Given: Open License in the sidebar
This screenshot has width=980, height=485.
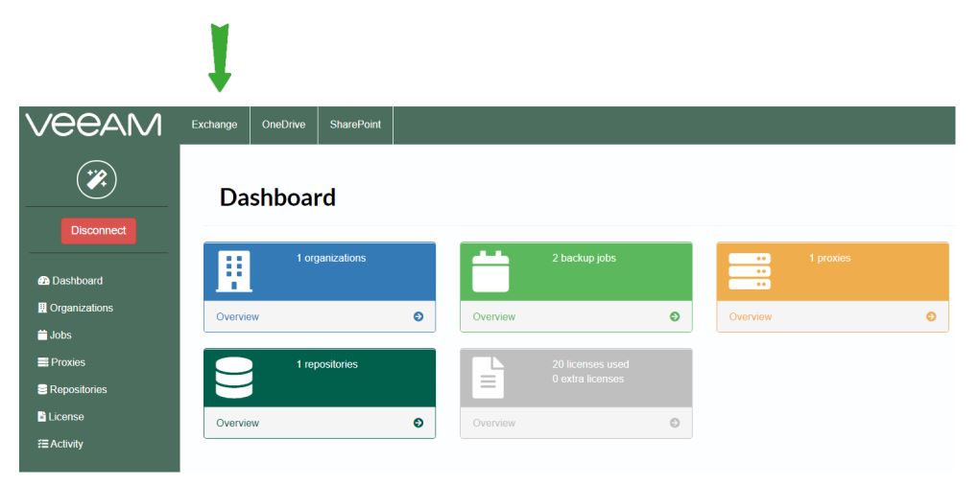Looking at the screenshot, I should (x=60, y=416).
